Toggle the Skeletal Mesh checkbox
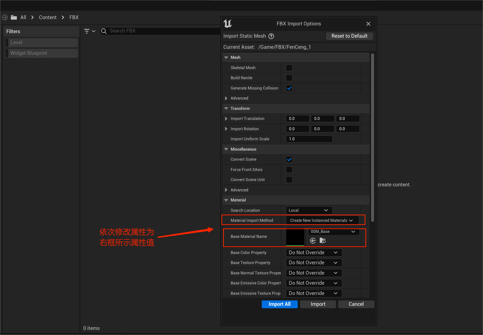Image resolution: width=483 pixels, height=335 pixels. pyautogui.click(x=289, y=68)
